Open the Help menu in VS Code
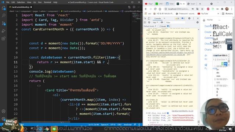Screen dimensions: 235x132 (x=55, y=2)
